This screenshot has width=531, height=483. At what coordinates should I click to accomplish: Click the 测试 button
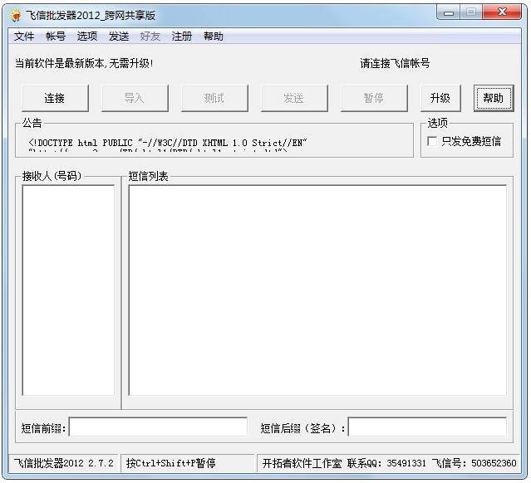(214, 98)
